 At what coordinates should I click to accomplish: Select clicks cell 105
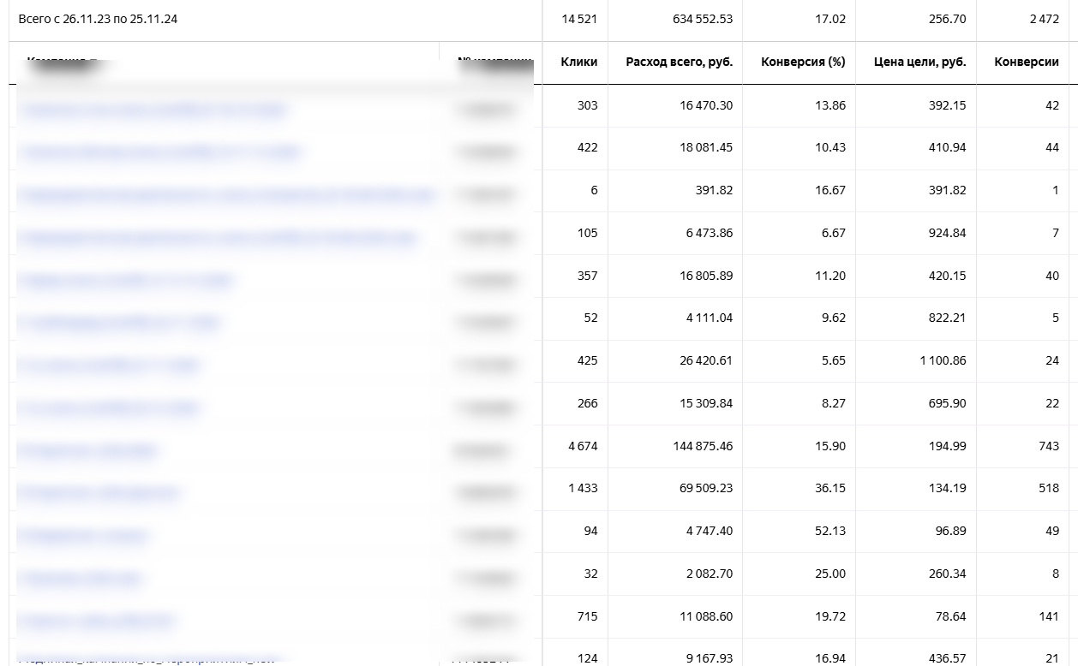[x=588, y=233]
